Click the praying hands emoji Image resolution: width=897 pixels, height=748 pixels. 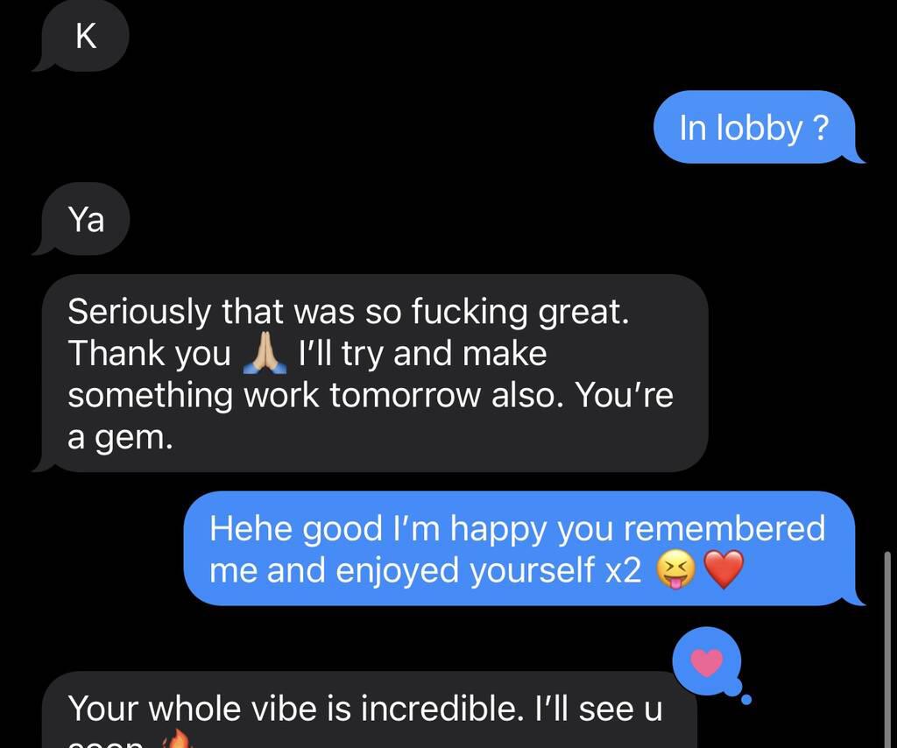265,353
